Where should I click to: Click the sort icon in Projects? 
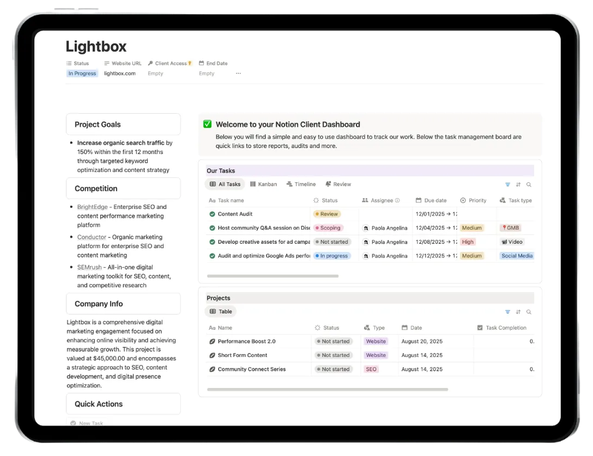pos(518,312)
